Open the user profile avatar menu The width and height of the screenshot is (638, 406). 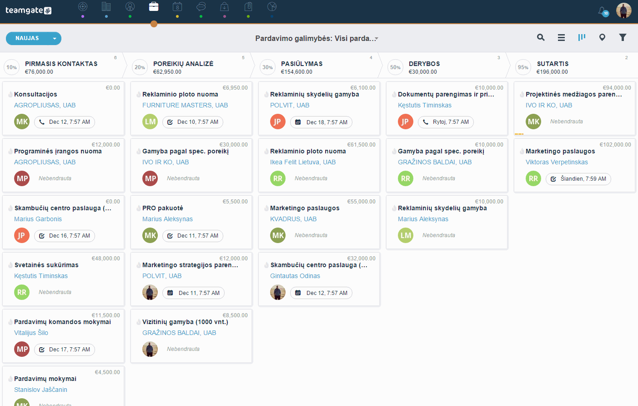click(x=624, y=10)
